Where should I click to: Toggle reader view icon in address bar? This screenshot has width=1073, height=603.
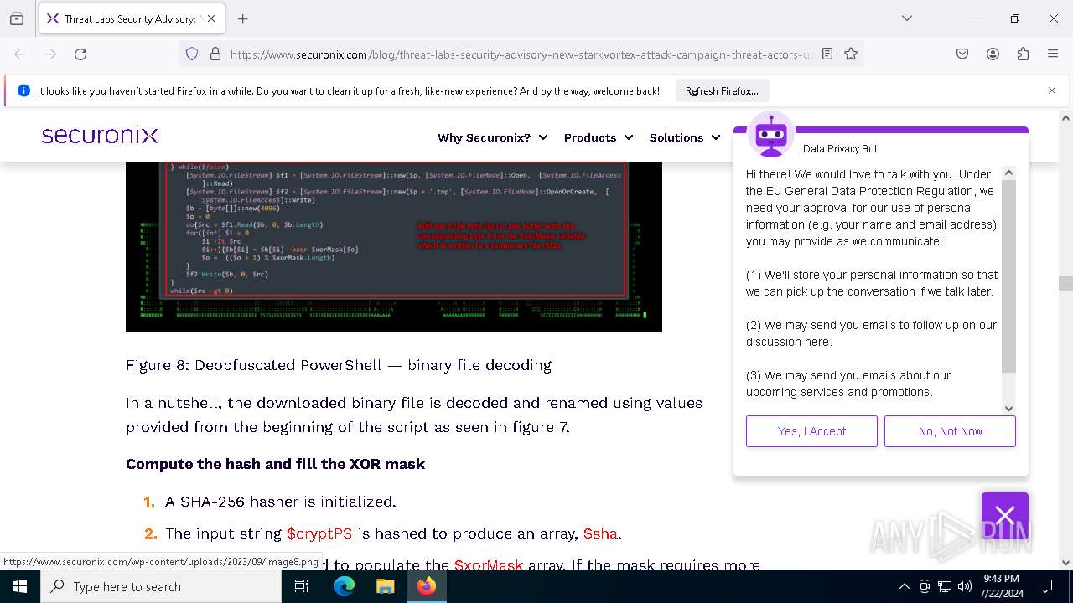827,54
